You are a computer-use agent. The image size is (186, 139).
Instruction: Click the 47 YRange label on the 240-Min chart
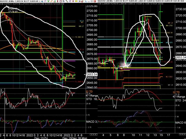click(x=179, y=97)
